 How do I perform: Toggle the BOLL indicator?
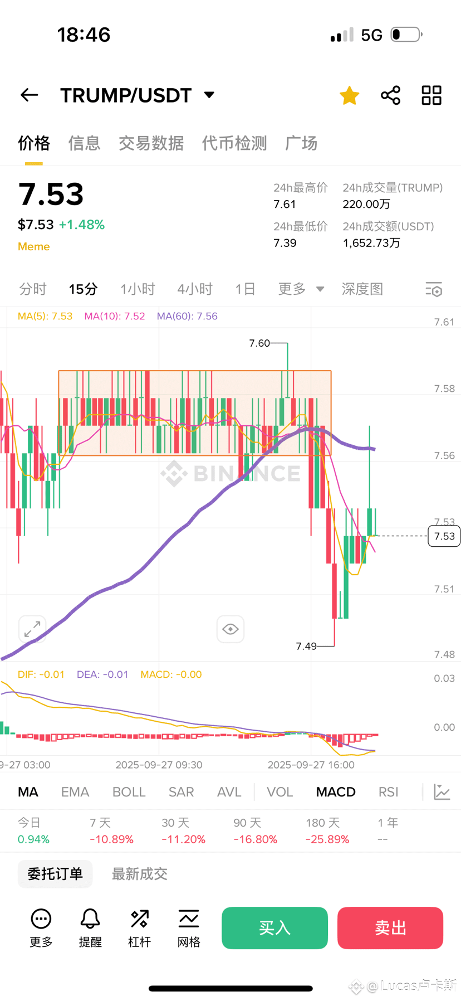tap(129, 792)
